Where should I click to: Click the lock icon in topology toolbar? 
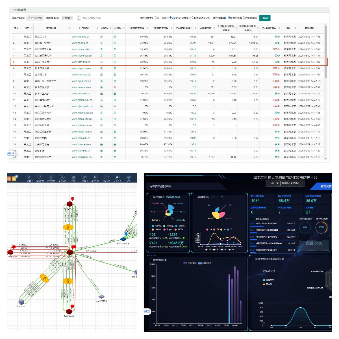[x=106, y=177]
